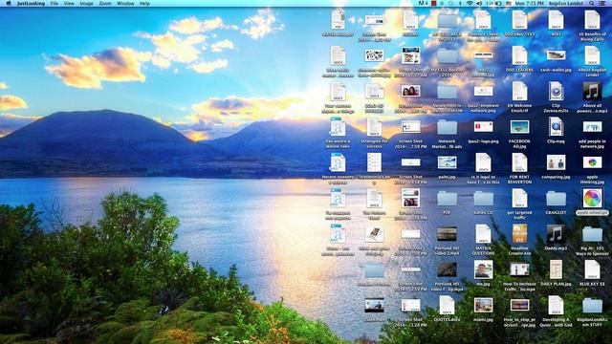Image resolution: width=612 pixels, height=344 pixels.
Task: Open the File menu
Action: [55, 3]
